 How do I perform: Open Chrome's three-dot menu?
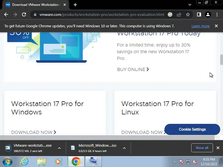click(217, 14)
